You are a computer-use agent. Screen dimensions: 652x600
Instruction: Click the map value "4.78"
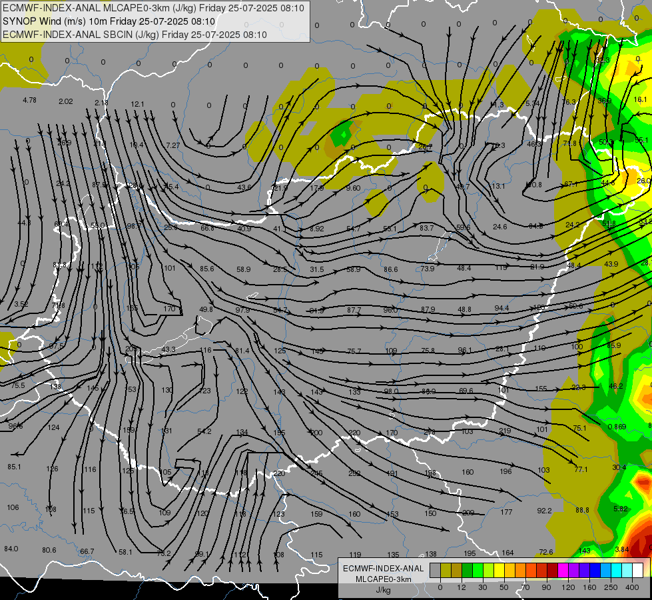point(29,101)
